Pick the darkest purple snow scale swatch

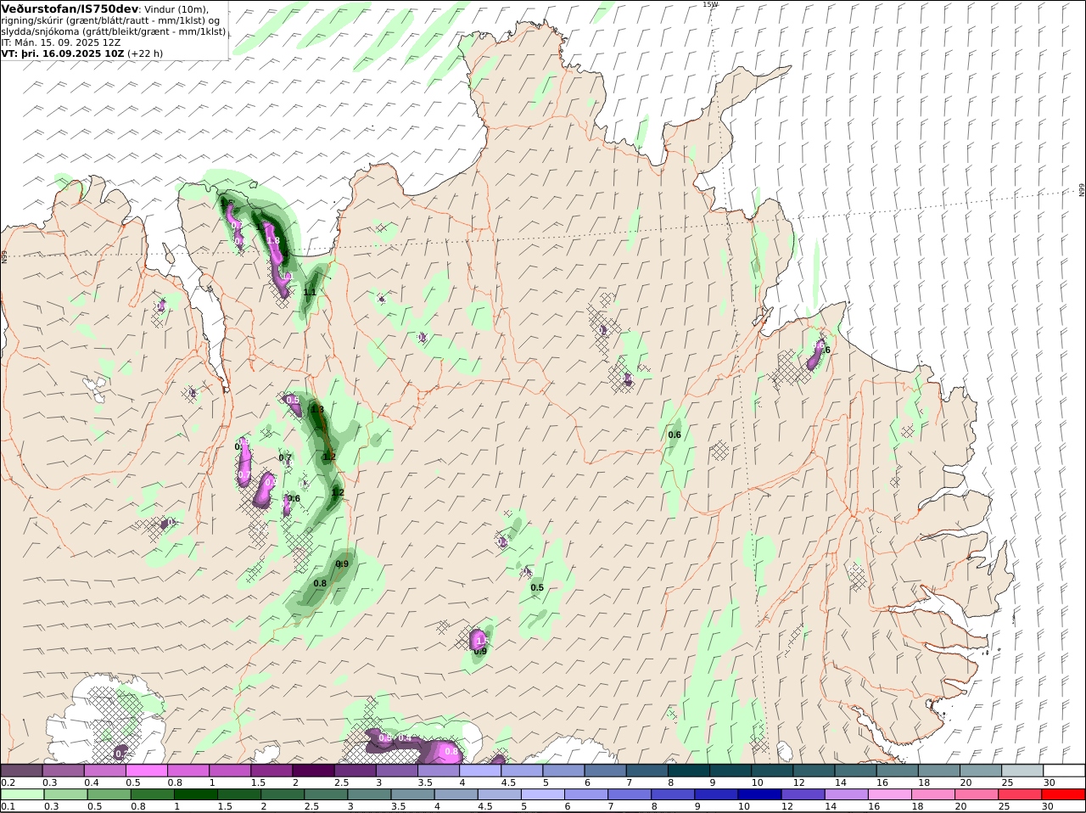point(313,771)
